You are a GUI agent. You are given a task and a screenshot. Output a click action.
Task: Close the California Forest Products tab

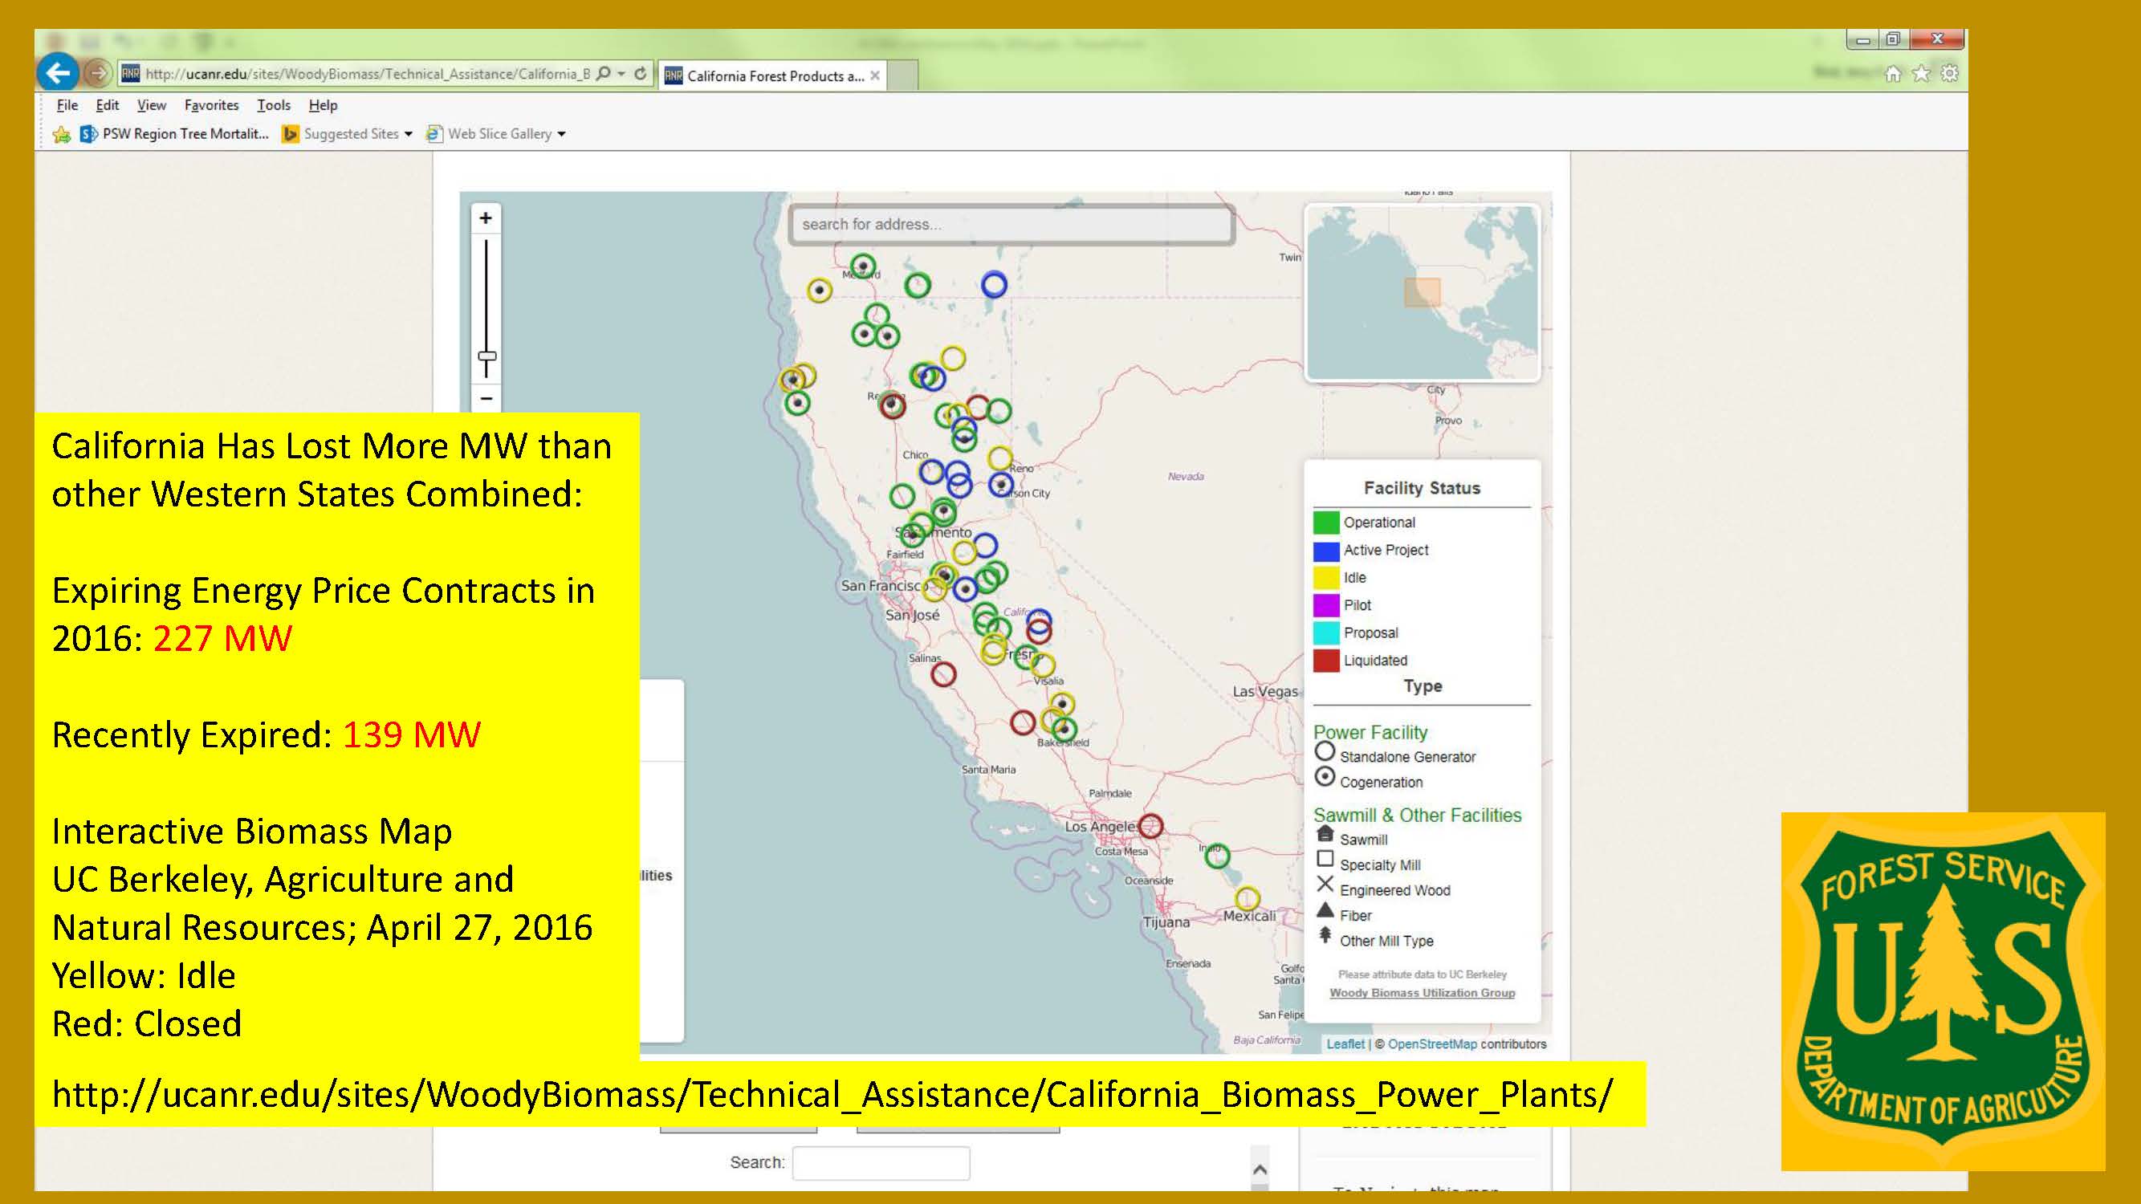[874, 75]
